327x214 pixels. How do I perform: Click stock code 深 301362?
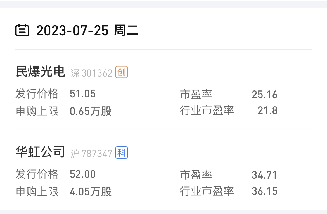click(x=92, y=73)
